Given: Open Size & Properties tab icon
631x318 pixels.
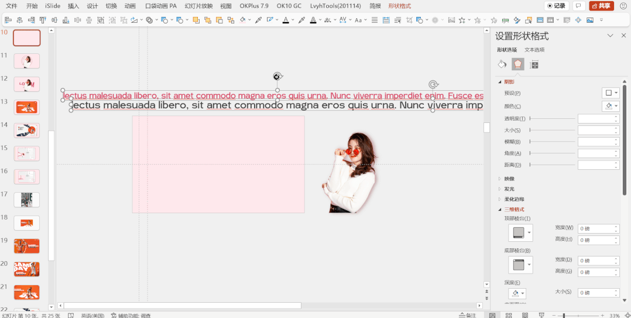Looking at the screenshot, I should tap(534, 64).
